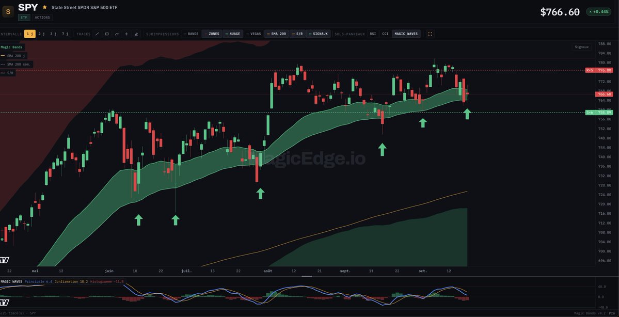Click the Principale 6.4 indicator value
This screenshot has width=619, height=317.
(38, 281)
